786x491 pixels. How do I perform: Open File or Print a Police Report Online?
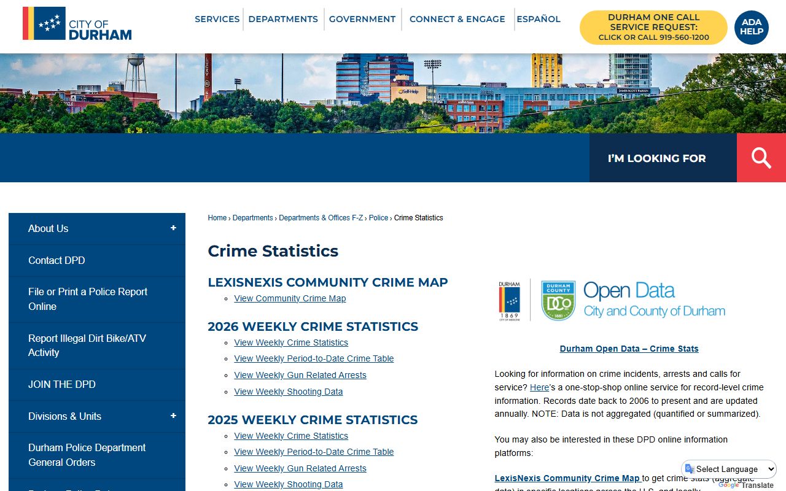click(97, 299)
